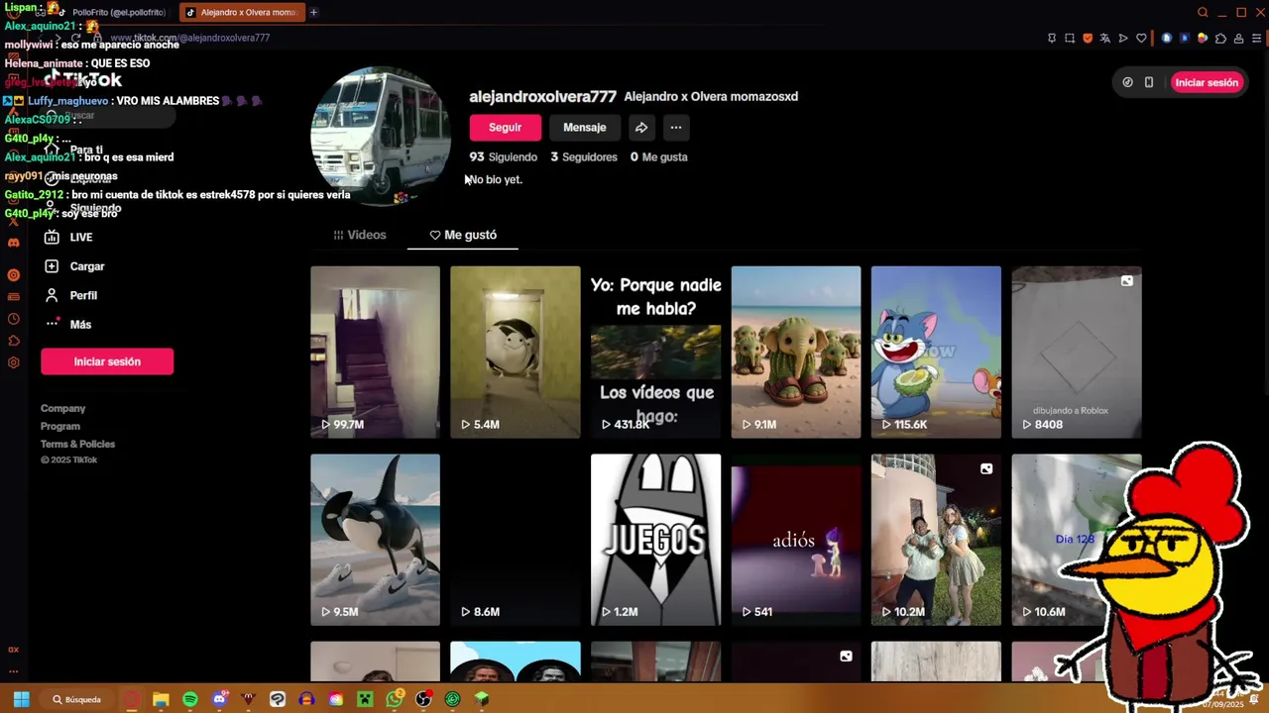
Task: Open the orange ad-blocker shield icon
Action: pos(1088,39)
